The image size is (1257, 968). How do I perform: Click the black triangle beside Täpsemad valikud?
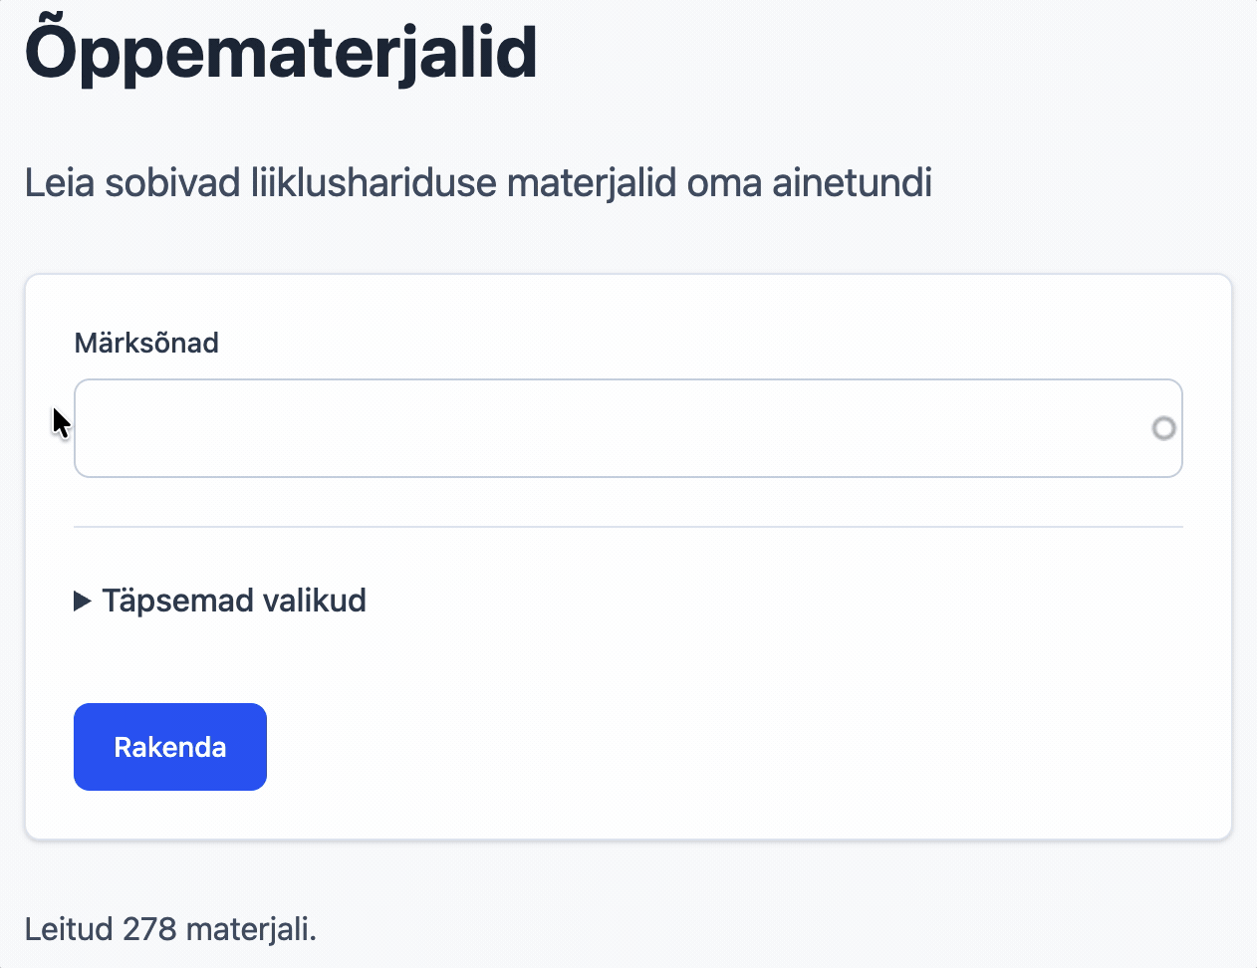82,601
